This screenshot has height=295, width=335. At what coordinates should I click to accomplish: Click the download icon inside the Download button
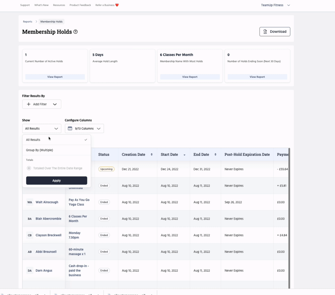point(265,32)
